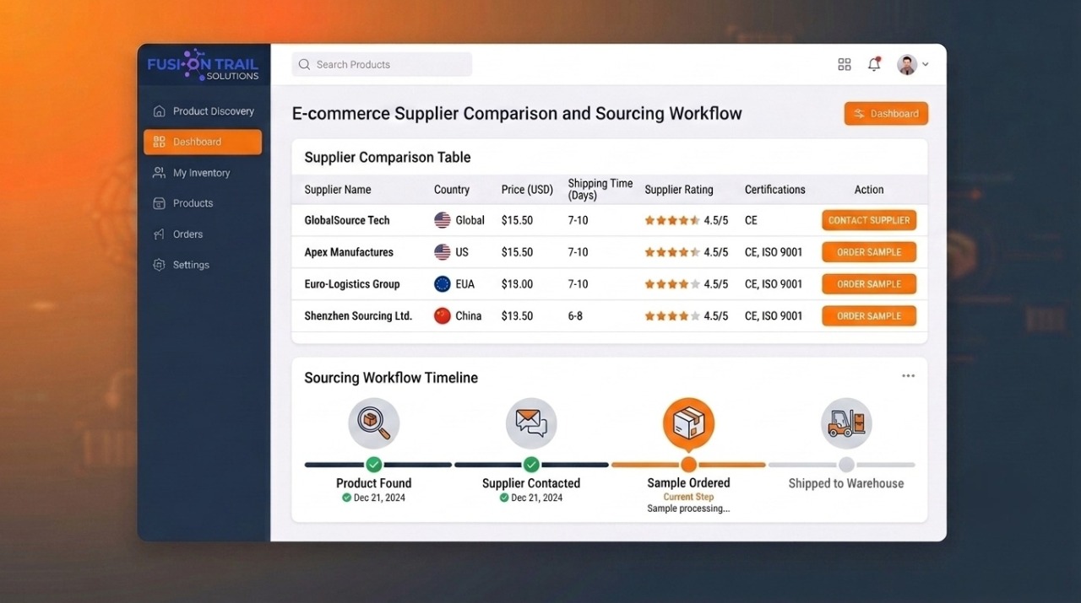Click the Fusion Trail Solutions logo
Screen dimensions: 1081x603
point(203,65)
